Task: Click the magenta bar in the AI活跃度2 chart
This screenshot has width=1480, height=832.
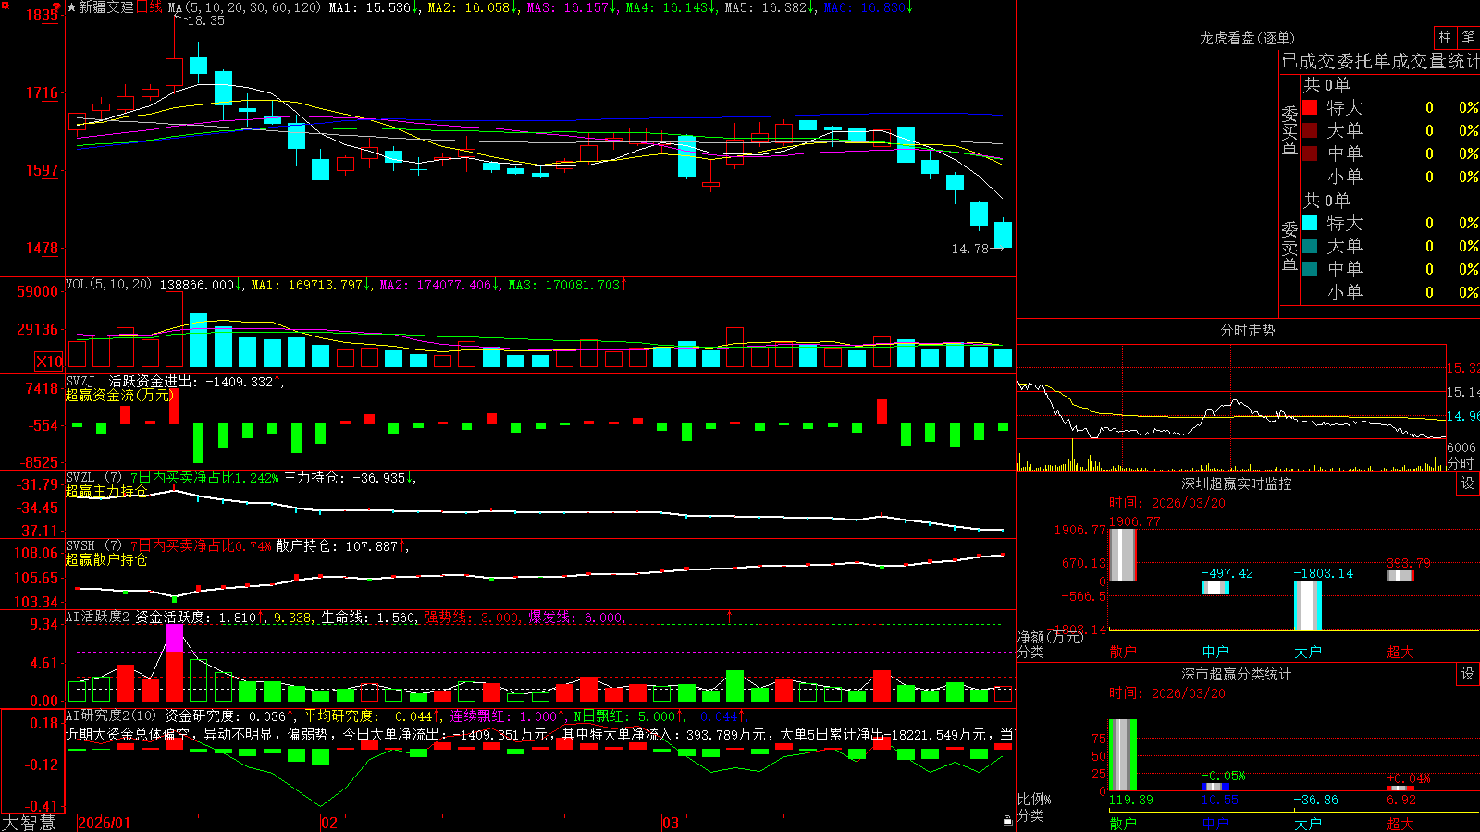Action: [174, 638]
